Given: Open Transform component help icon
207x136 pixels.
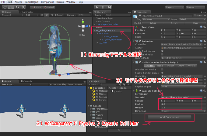Looking at the screenshot, I should [x=201, y=27].
